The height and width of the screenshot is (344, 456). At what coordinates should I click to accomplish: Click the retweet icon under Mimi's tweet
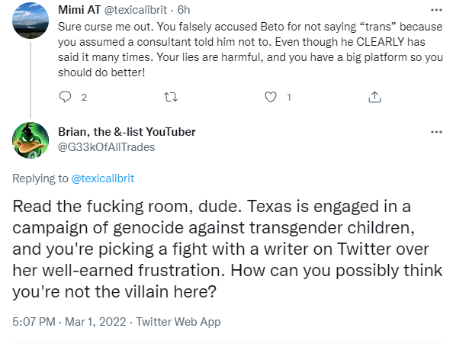coord(171,97)
